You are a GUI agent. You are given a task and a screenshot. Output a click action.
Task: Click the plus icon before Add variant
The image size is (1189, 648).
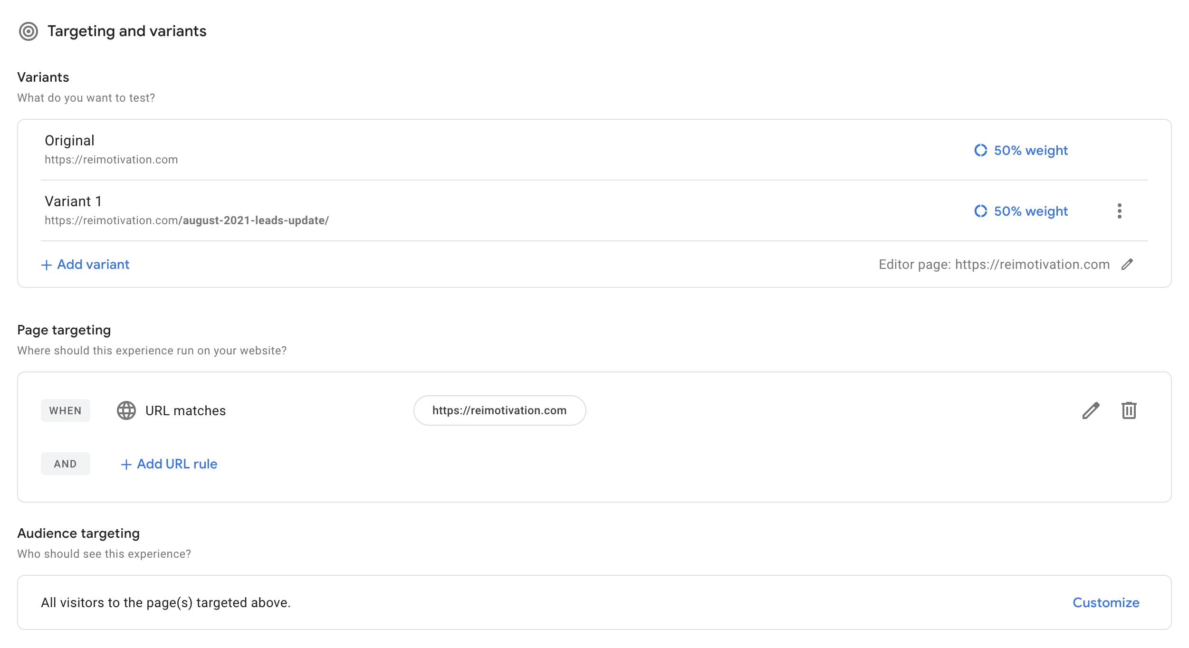click(47, 265)
